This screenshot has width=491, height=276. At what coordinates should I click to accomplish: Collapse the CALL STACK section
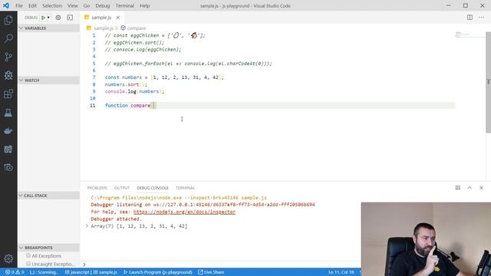click(48, 195)
